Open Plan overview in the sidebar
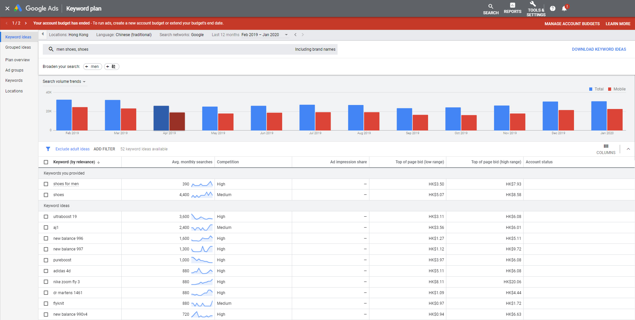This screenshot has width=635, height=320. tap(18, 60)
